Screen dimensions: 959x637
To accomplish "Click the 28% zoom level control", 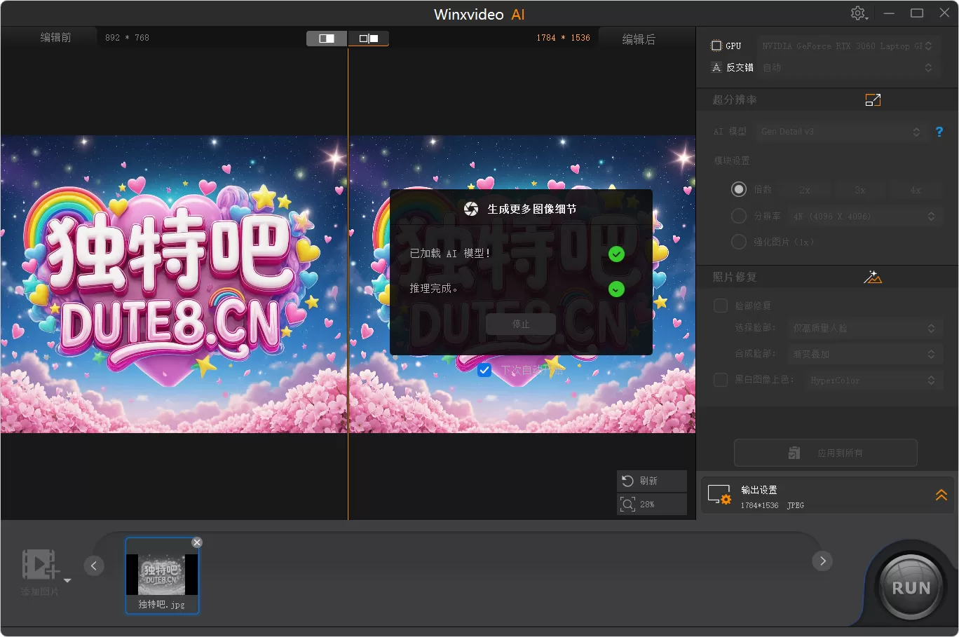I will [x=651, y=504].
